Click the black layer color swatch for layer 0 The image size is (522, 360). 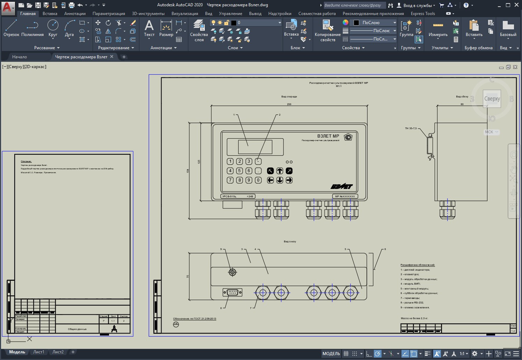234,23
